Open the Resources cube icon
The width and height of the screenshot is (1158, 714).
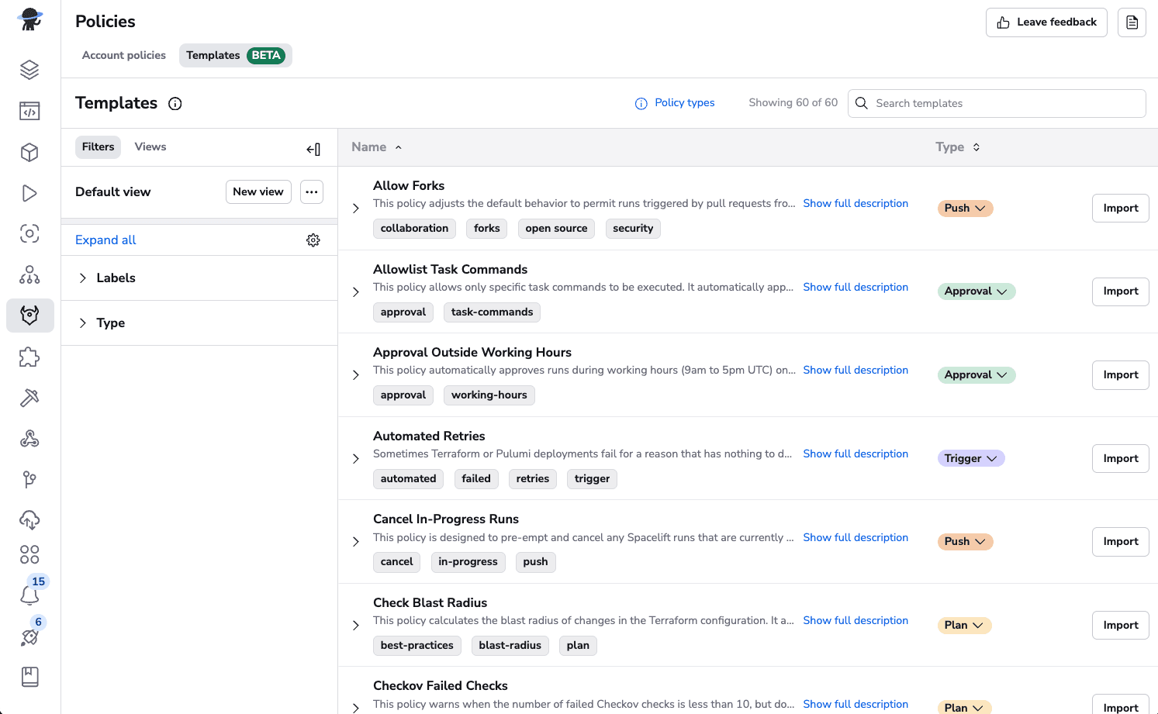tap(29, 152)
